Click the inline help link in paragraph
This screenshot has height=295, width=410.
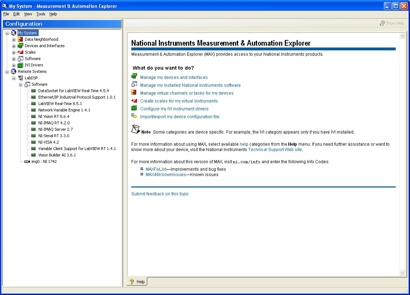click(x=244, y=144)
